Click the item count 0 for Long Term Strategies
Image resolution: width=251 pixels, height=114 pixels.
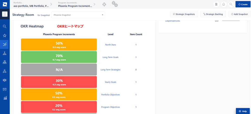[x=136, y=70]
